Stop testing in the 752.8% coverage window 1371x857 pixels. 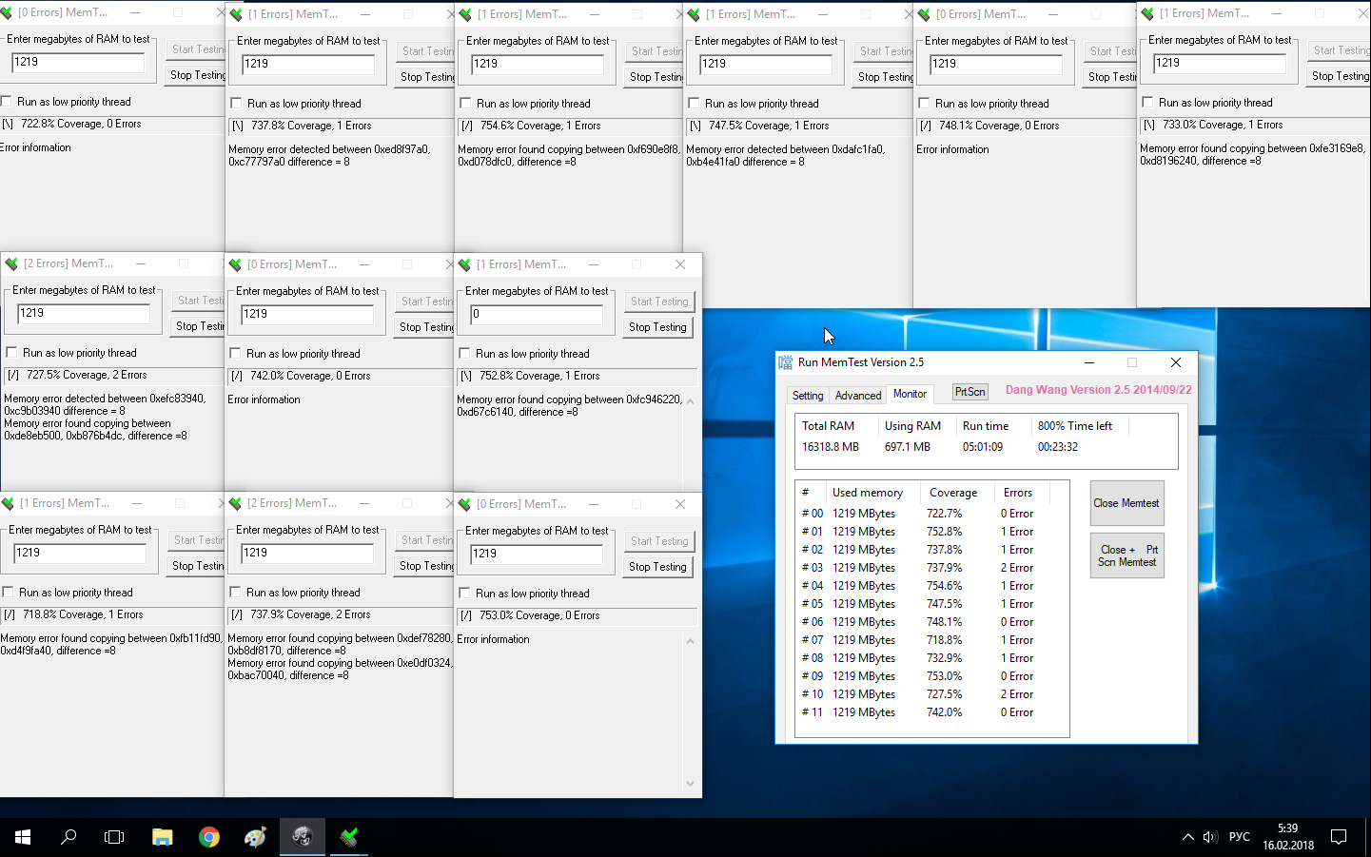(658, 327)
